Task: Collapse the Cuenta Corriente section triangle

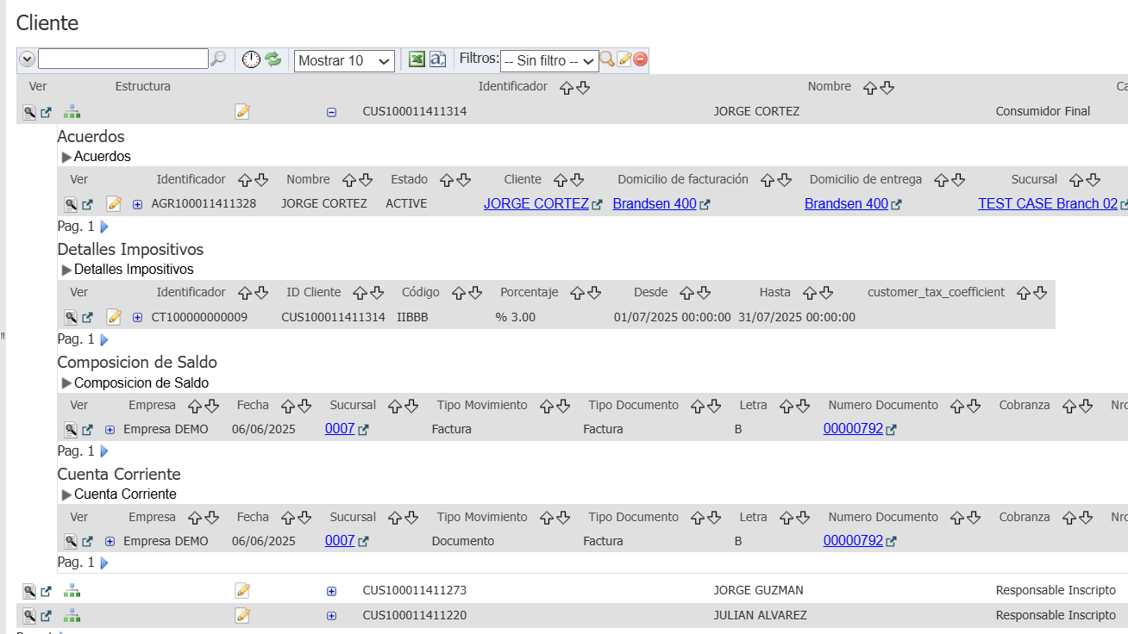Action: tap(66, 494)
